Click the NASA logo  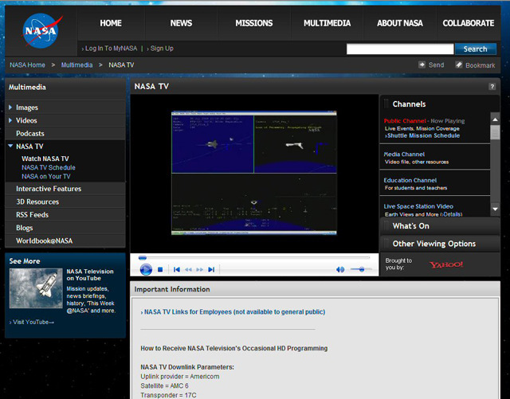[41, 31]
